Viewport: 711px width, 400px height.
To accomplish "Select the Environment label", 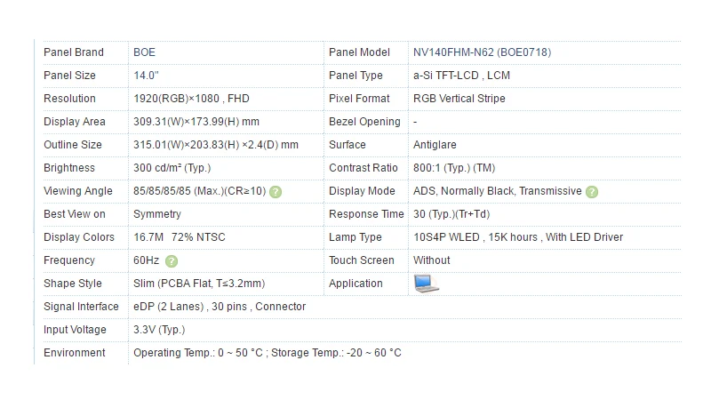I will point(75,353).
